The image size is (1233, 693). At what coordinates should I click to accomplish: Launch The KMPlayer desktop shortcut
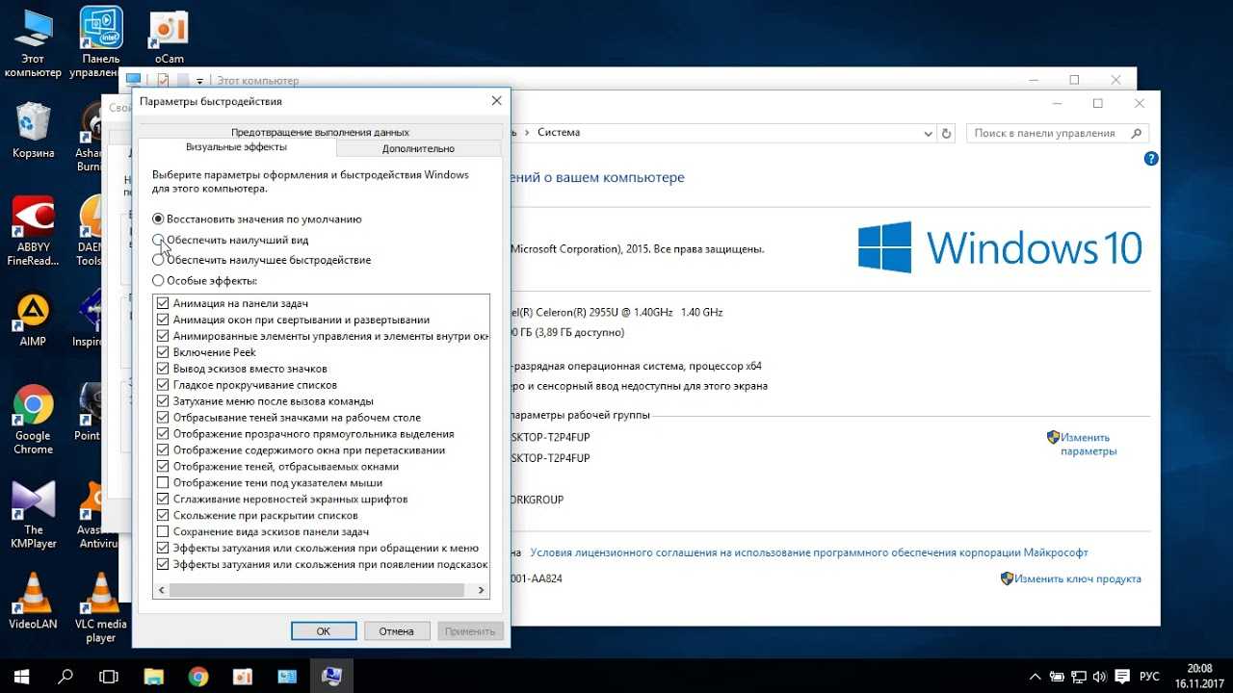(34, 515)
